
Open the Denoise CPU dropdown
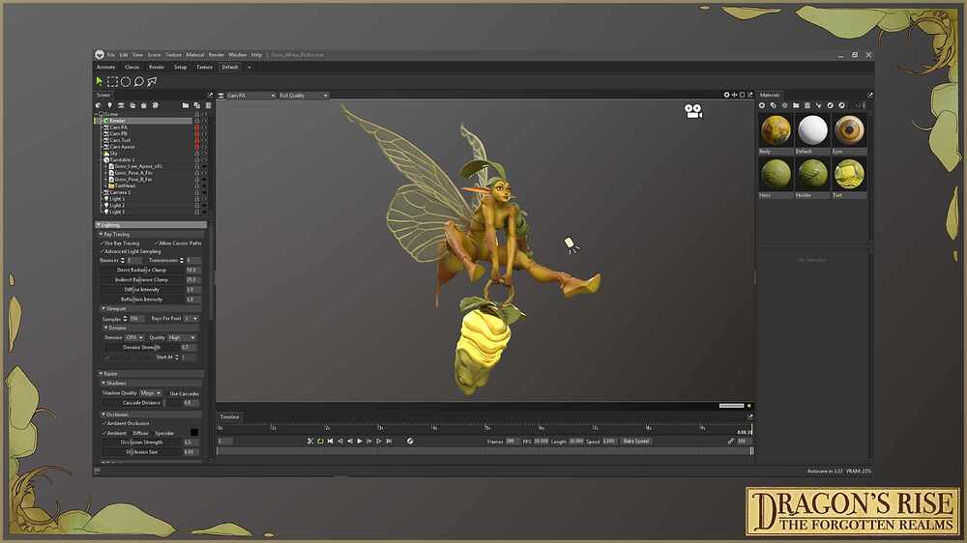[134, 338]
